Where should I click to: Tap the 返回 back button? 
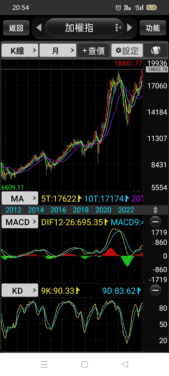click(16, 28)
